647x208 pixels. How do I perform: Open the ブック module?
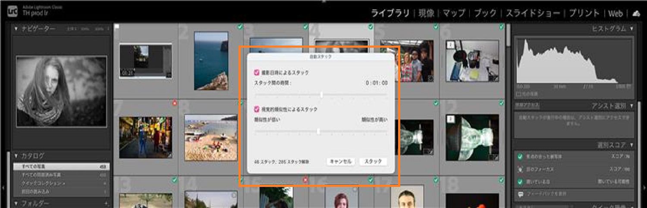485,13
